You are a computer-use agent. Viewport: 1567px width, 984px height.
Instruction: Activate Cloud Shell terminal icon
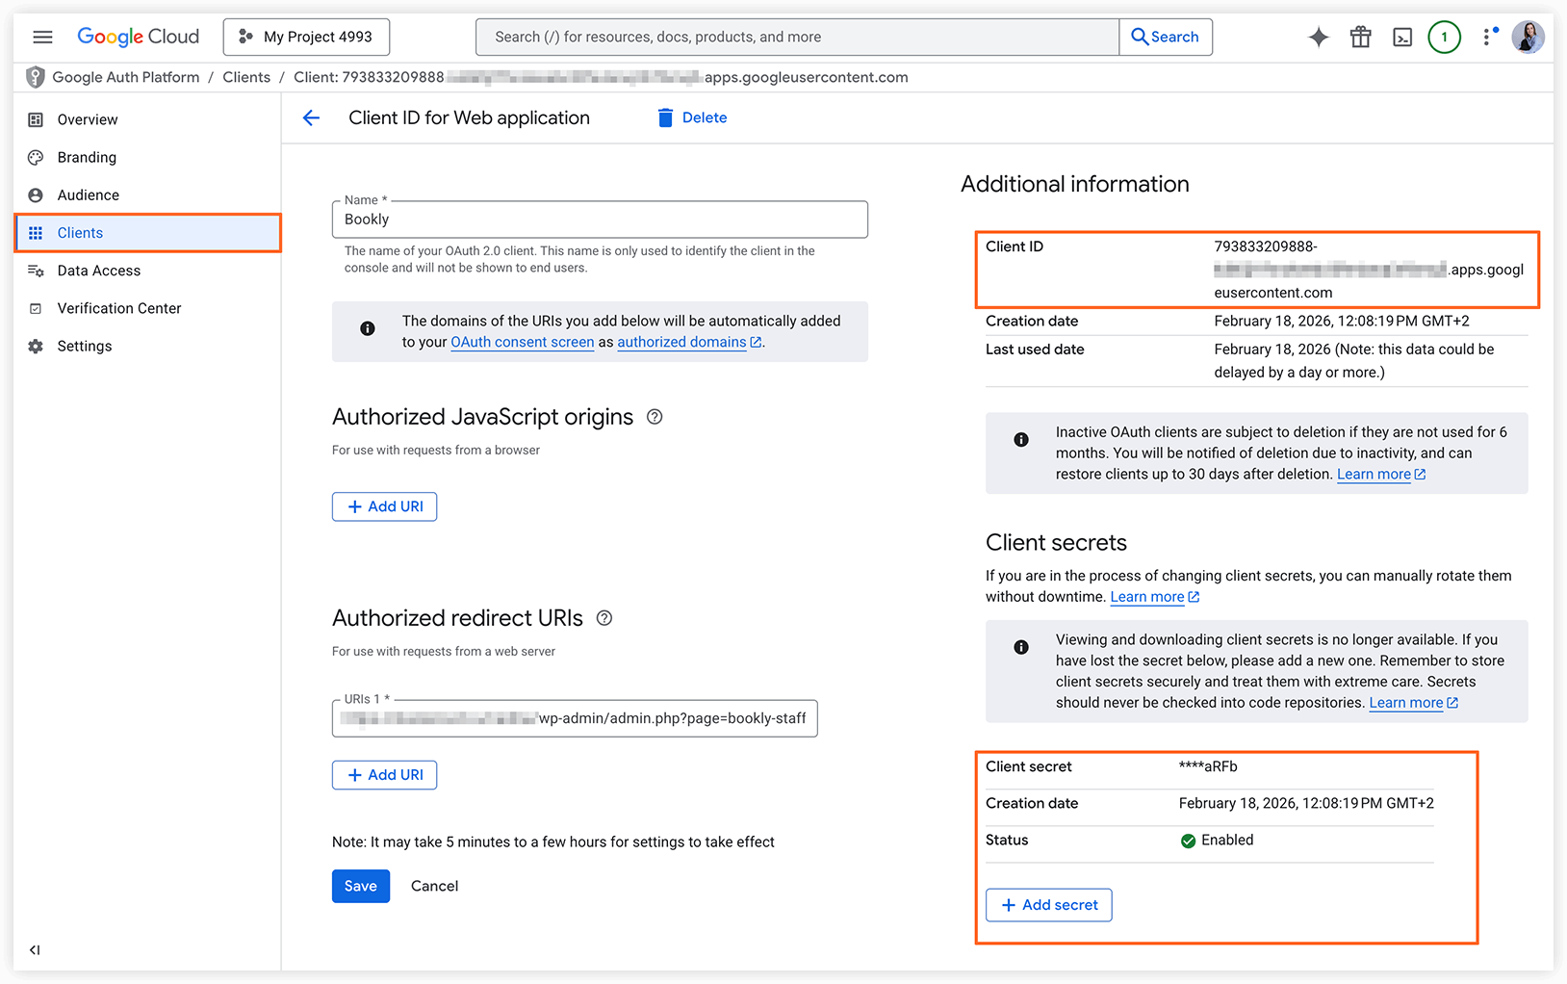pyautogui.click(x=1402, y=37)
